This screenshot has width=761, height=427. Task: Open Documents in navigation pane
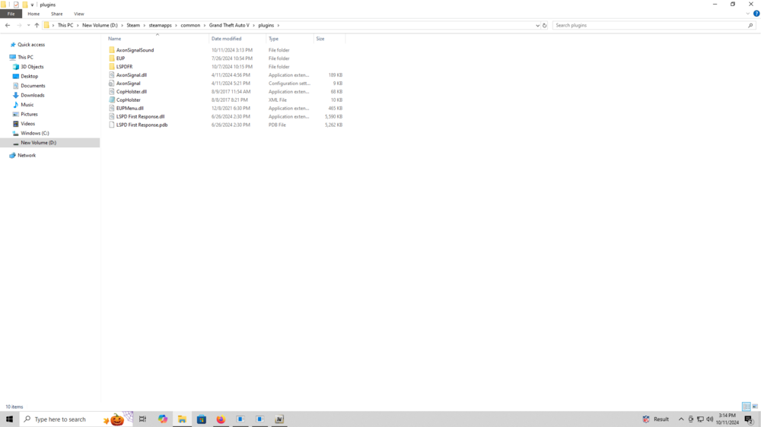click(33, 86)
